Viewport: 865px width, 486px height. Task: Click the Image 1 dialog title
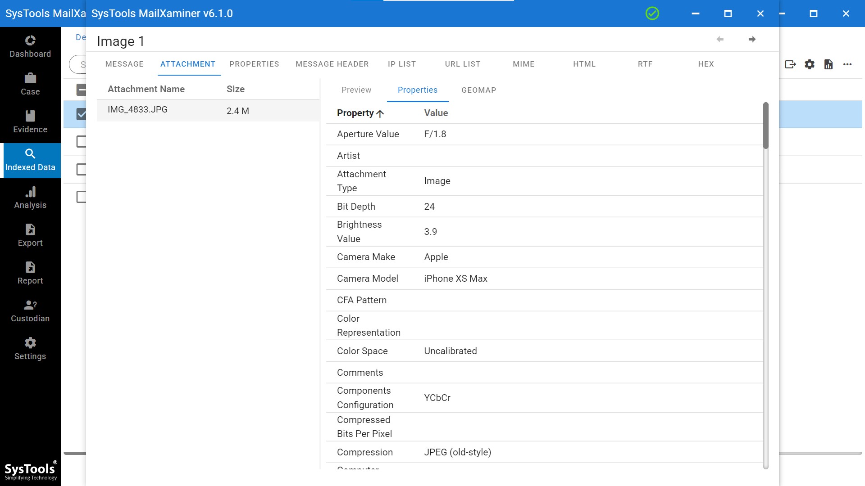pyautogui.click(x=121, y=41)
